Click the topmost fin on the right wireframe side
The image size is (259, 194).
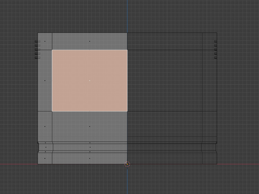[215, 41]
